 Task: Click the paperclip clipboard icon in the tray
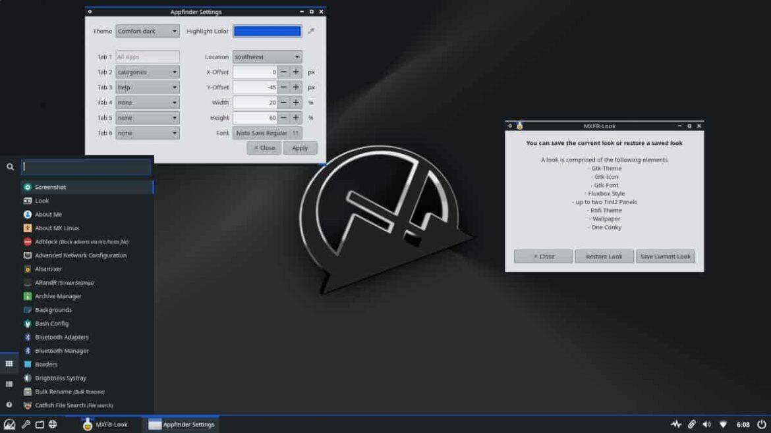tap(691, 424)
